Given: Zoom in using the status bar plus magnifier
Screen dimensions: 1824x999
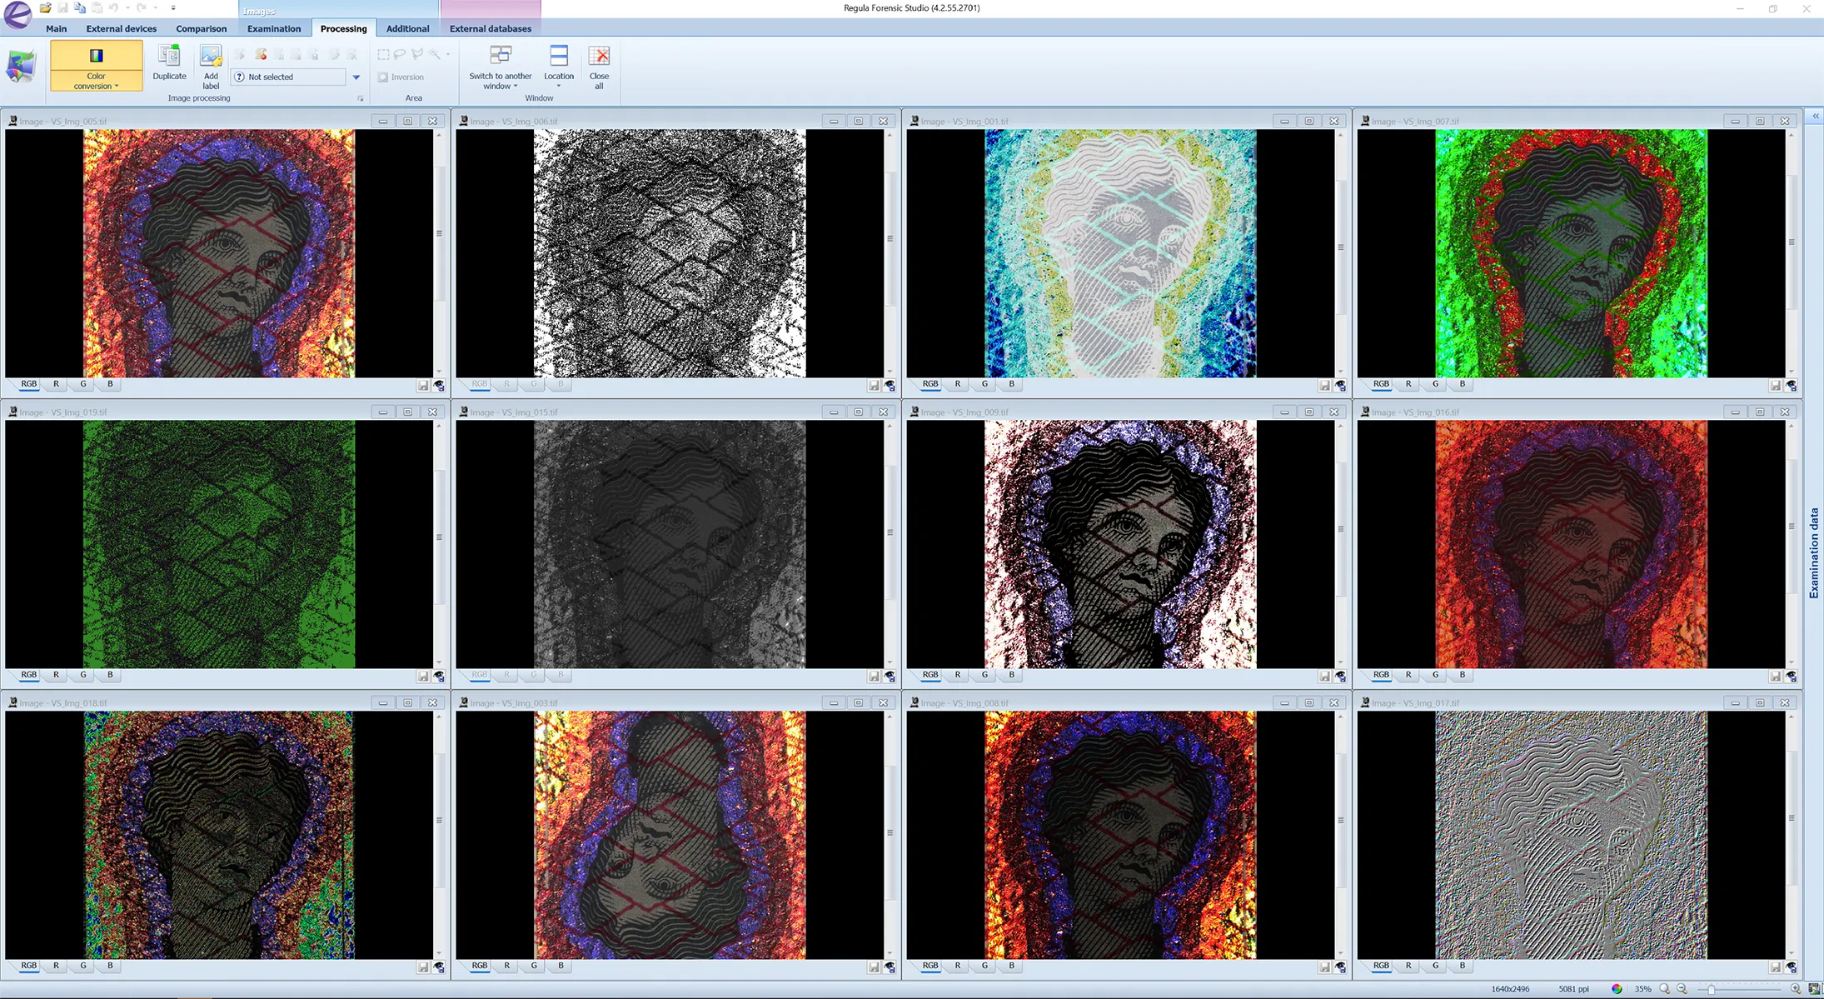Looking at the screenshot, I should point(1796,989).
